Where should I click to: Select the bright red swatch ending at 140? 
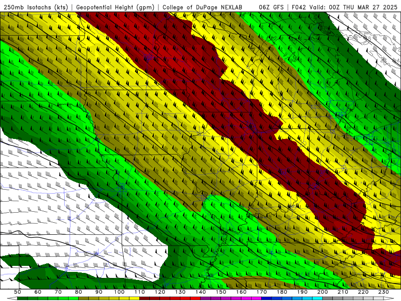point(195,298)
